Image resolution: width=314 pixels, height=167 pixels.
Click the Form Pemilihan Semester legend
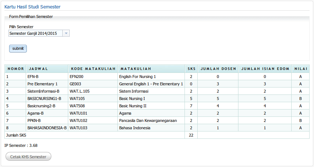coord(31,16)
